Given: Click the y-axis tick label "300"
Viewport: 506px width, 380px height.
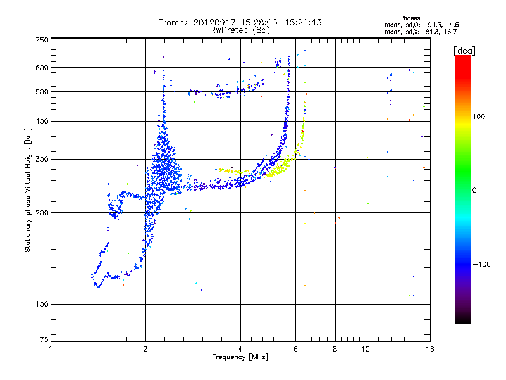Looking at the screenshot, I should (42, 160).
